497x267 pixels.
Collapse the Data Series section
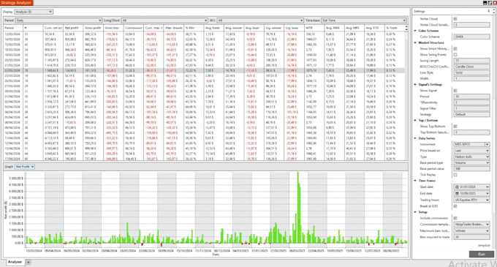(415, 138)
